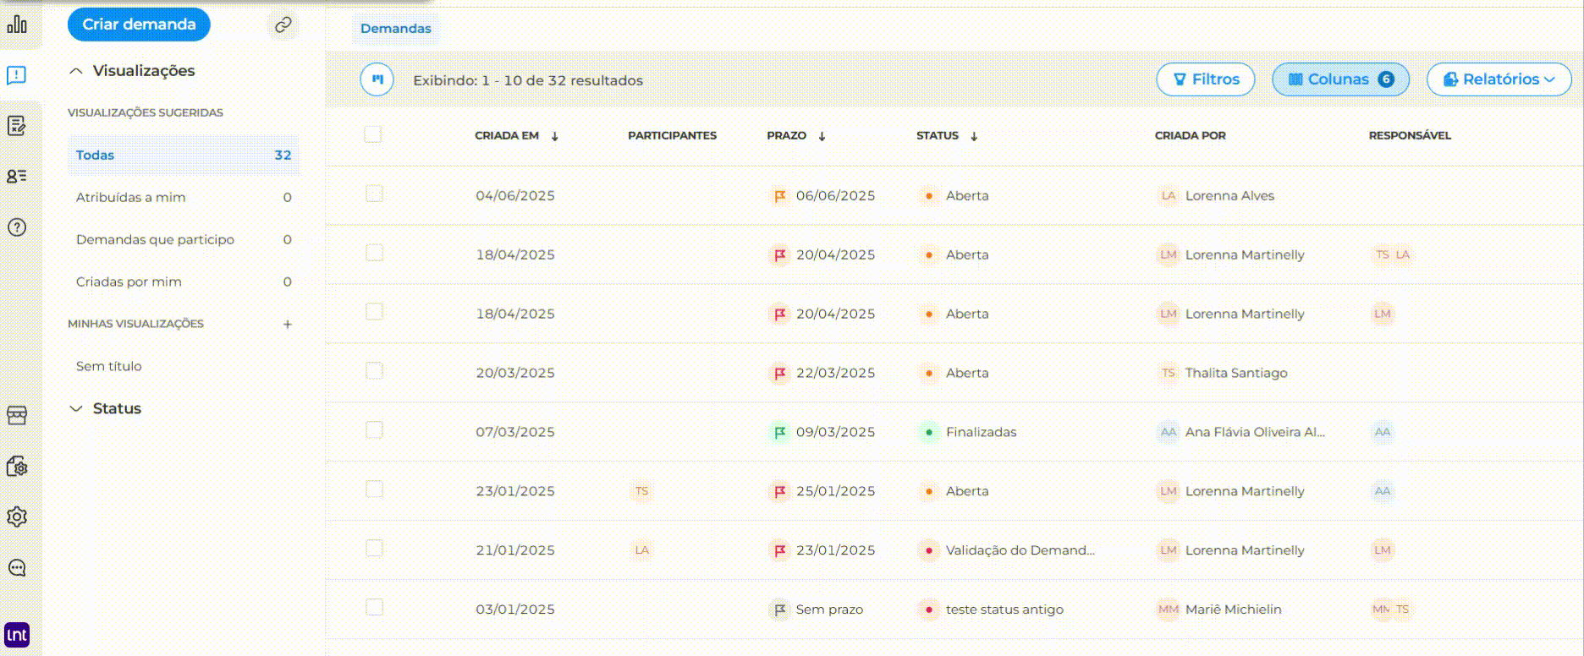
Task: Check the row created 21/01/2025
Action: click(374, 549)
